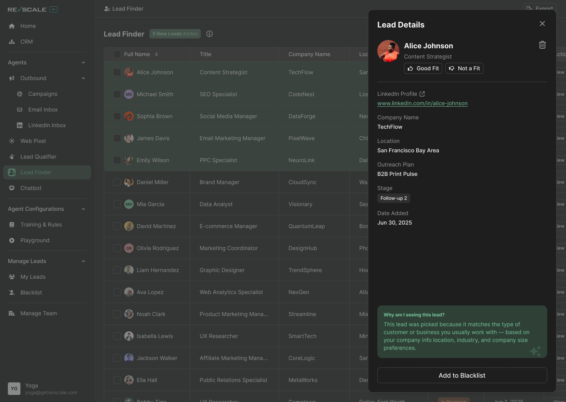Open the Playground configuration

click(35, 240)
